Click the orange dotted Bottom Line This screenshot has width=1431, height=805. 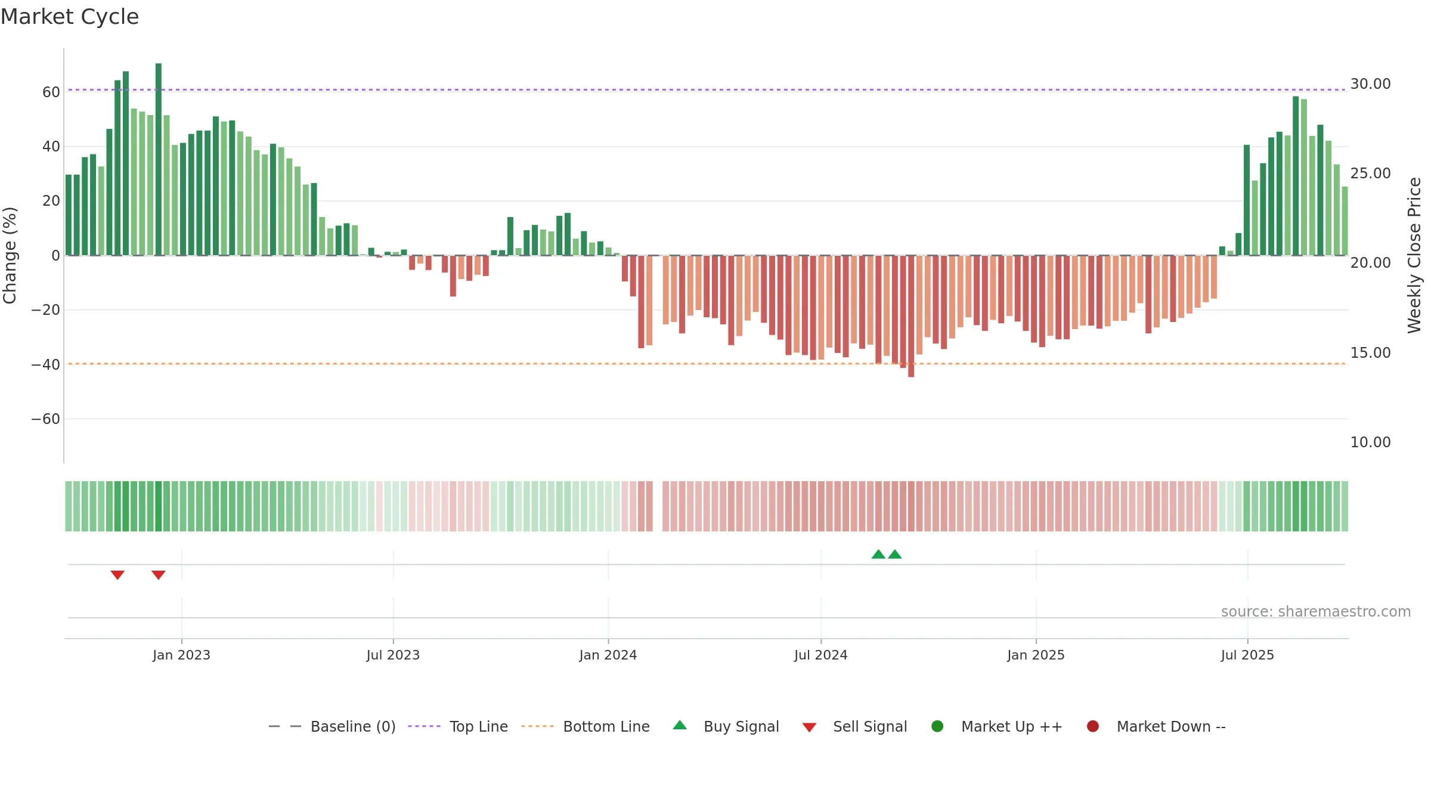707,364
